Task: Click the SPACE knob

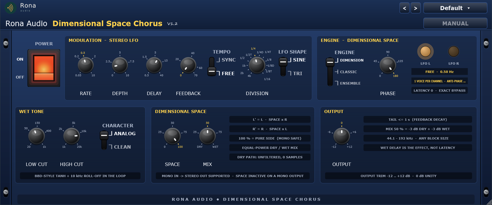Action: (173, 136)
